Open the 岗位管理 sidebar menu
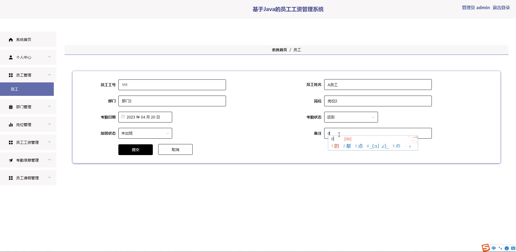Image resolution: width=516 pixels, height=252 pixels. tap(28, 125)
